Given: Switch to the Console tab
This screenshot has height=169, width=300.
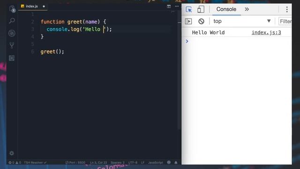Looking at the screenshot, I should pyautogui.click(x=226, y=9).
